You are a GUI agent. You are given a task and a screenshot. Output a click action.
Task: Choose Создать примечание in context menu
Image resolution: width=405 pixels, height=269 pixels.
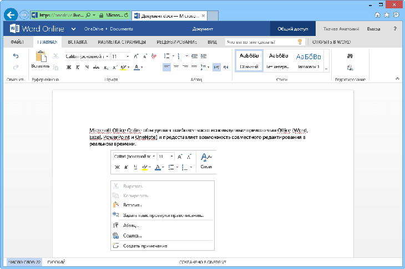pos(163,246)
